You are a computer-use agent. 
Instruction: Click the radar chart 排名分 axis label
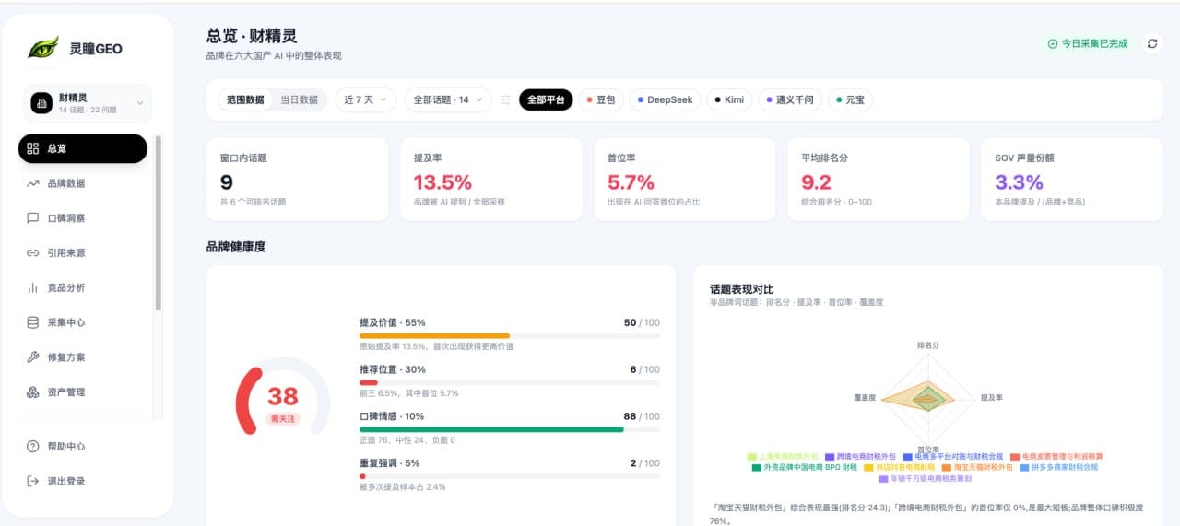pos(928,345)
